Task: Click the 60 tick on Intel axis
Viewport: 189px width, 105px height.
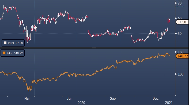Action: pyautogui.click(x=180, y=18)
